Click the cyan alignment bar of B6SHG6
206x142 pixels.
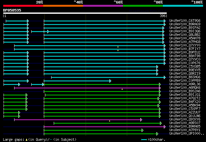108,78
